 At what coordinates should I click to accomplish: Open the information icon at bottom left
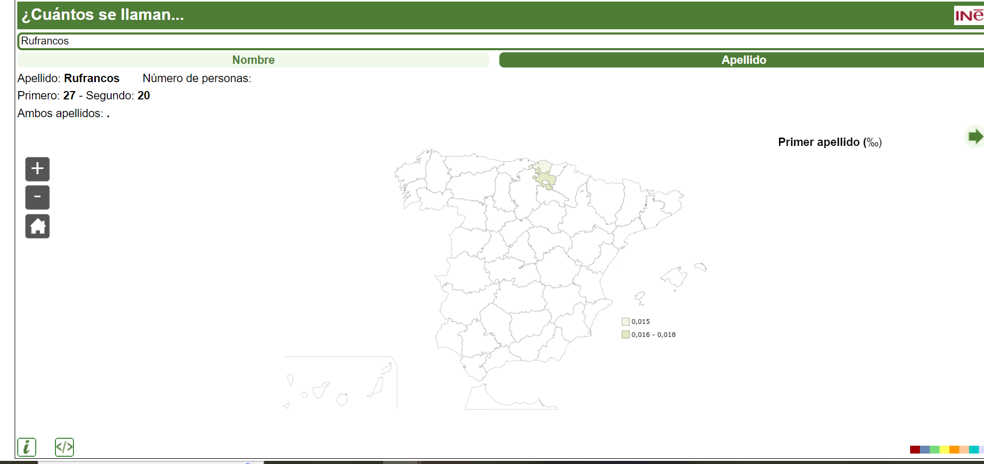(x=27, y=447)
